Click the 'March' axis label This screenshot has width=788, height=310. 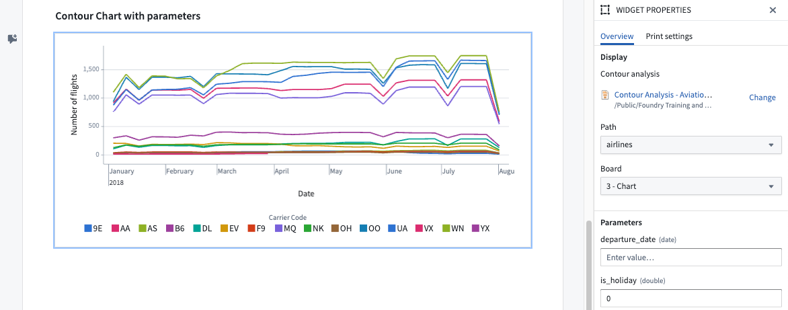[x=227, y=171]
